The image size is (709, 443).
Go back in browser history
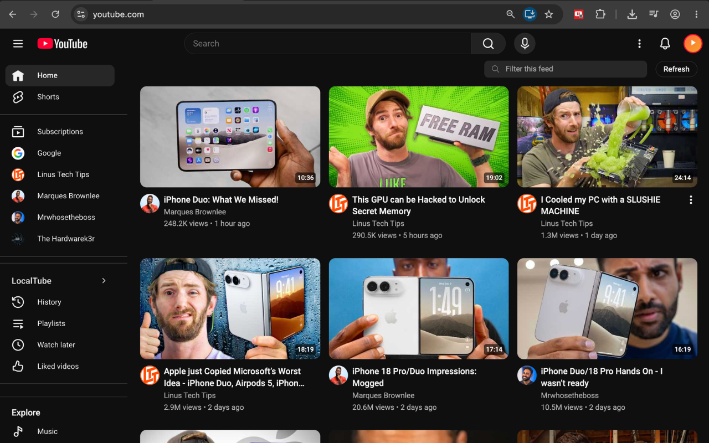pyautogui.click(x=12, y=14)
